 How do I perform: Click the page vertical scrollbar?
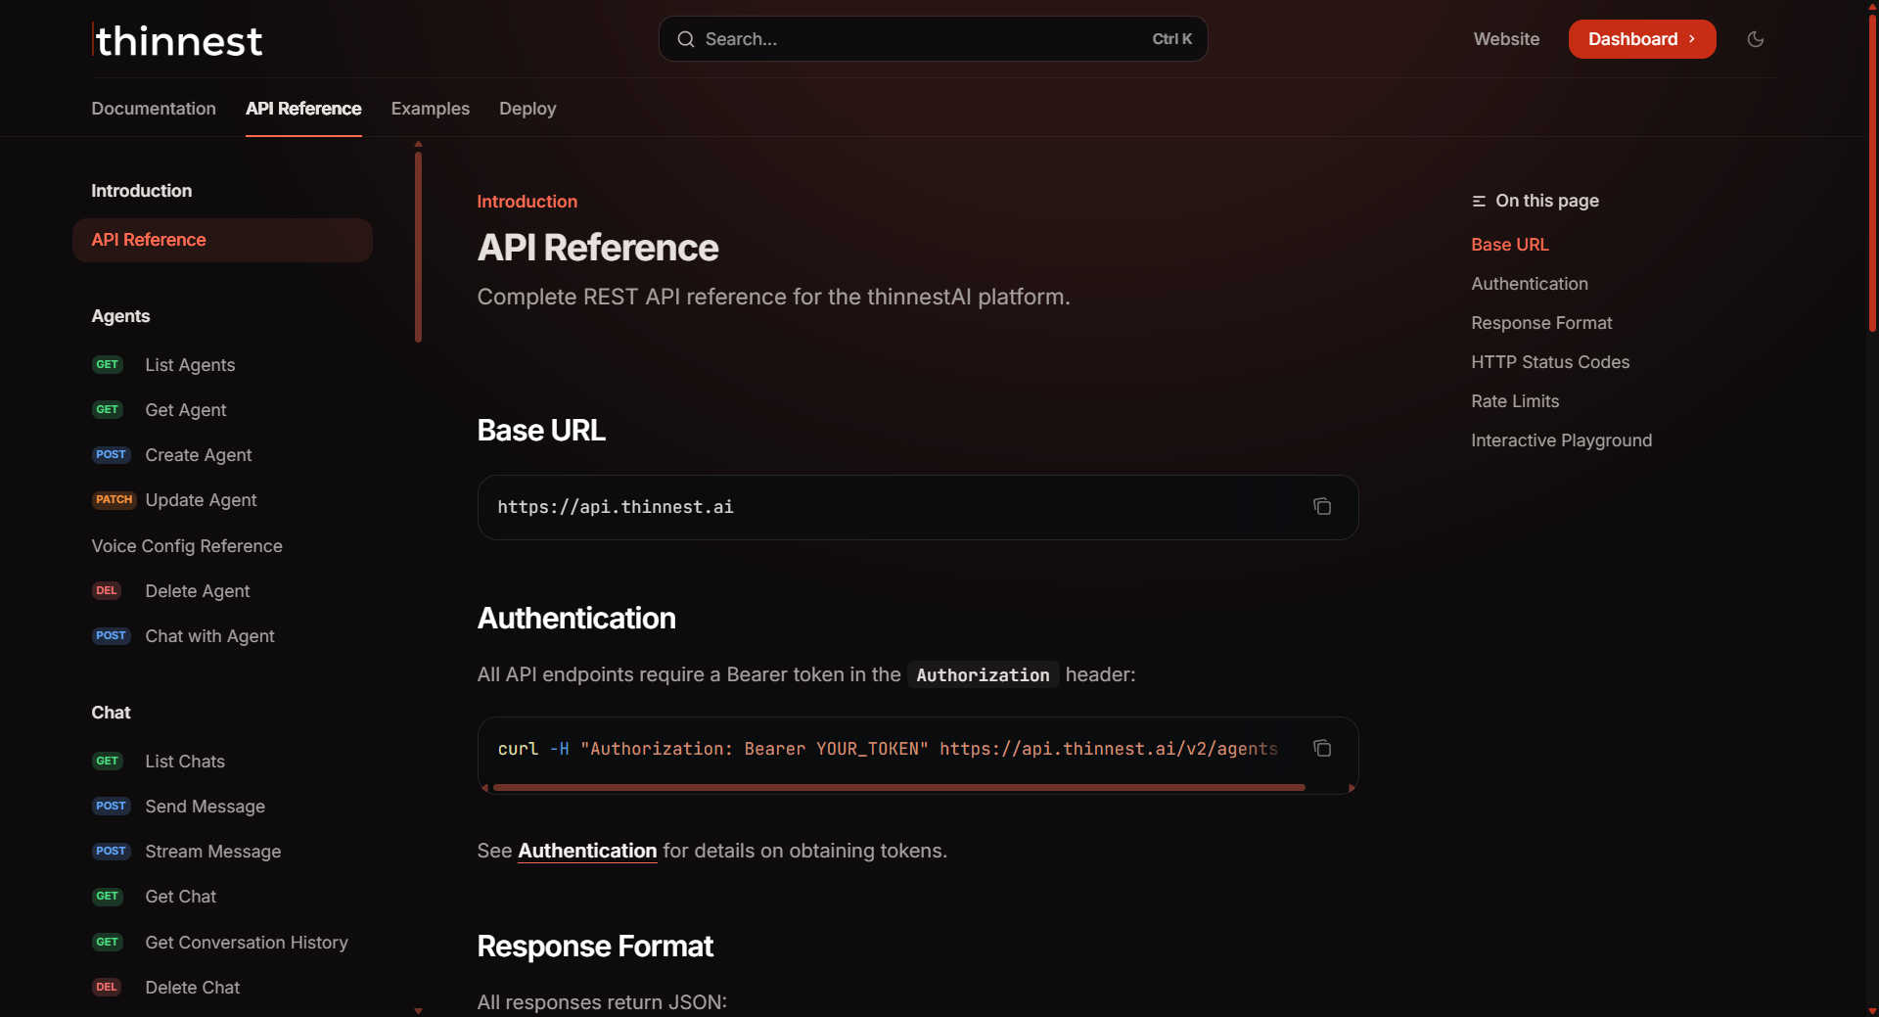(x=1872, y=174)
